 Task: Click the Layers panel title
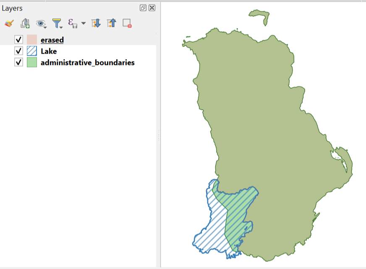click(x=12, y=8)
